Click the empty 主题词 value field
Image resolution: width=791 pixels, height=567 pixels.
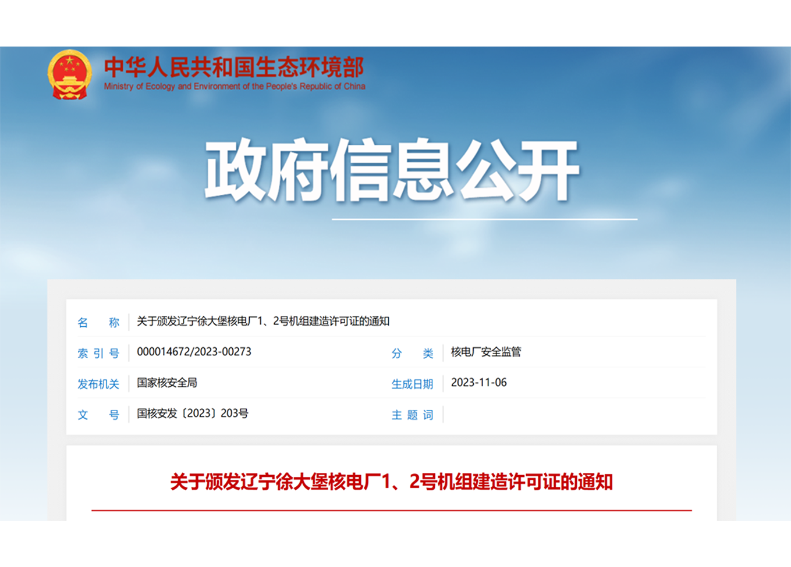click(x=573, y=415)
